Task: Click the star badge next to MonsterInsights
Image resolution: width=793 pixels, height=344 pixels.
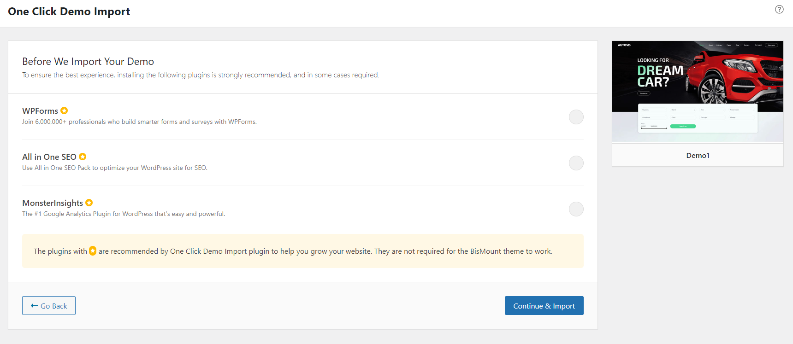Action: 89,203
